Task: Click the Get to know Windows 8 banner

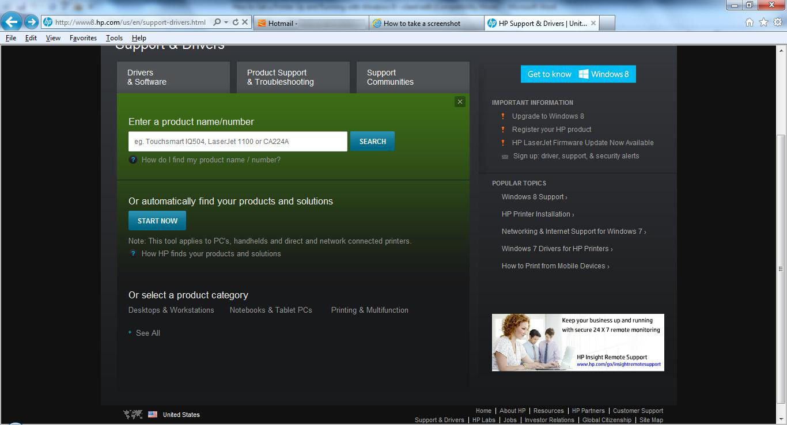Action: coord(578,74)
